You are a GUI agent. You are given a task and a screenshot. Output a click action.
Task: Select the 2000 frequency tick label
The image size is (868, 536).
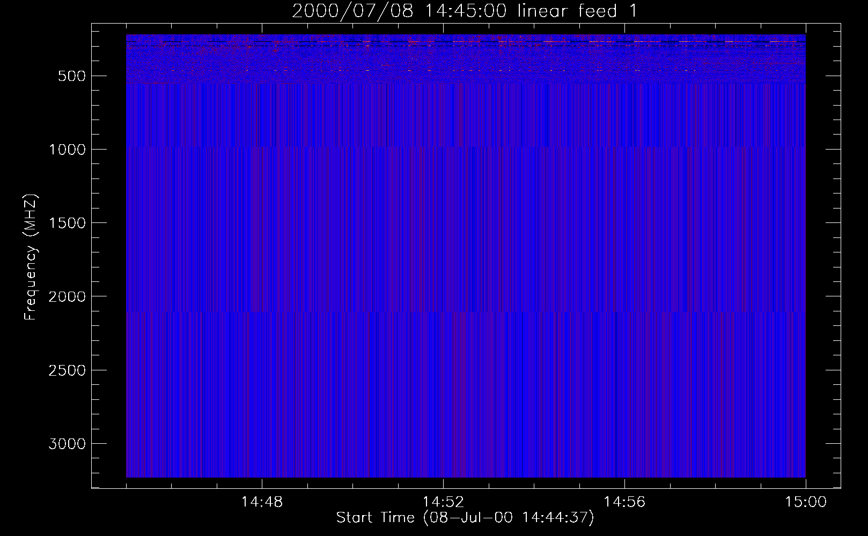pos(67,296)
